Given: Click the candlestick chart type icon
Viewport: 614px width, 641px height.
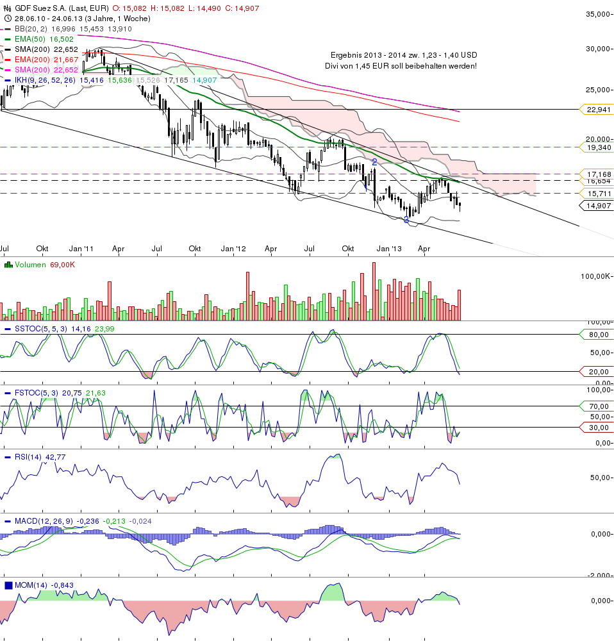Looking at the screenshot, I should tap(7, 8).
